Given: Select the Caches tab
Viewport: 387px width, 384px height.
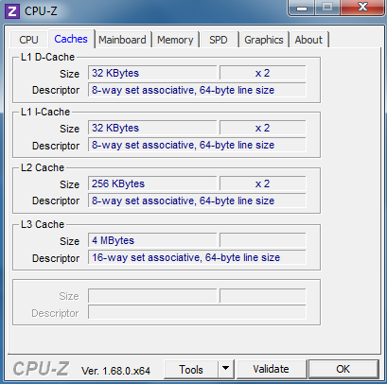Looking at the screenshot, I should pyautogui.click(x=71, y=39).
